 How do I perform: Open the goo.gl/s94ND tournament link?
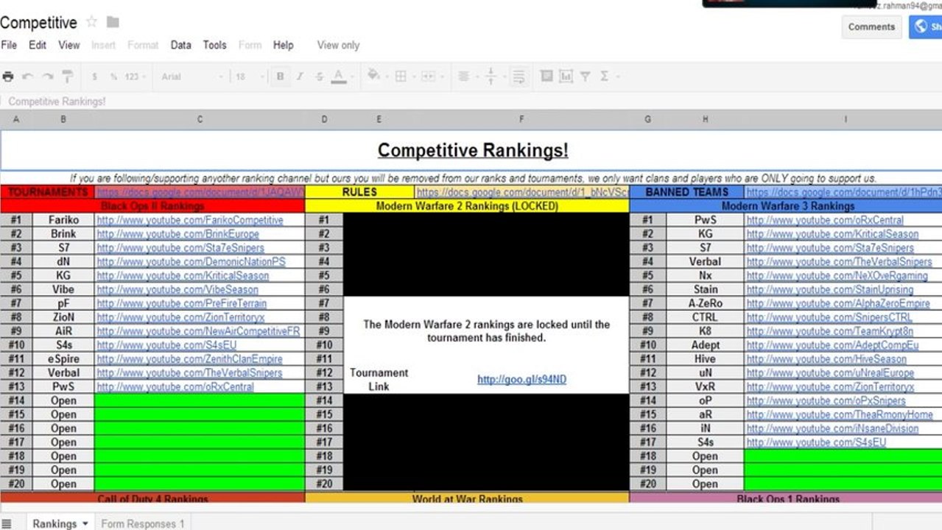(x=521, y=380)
